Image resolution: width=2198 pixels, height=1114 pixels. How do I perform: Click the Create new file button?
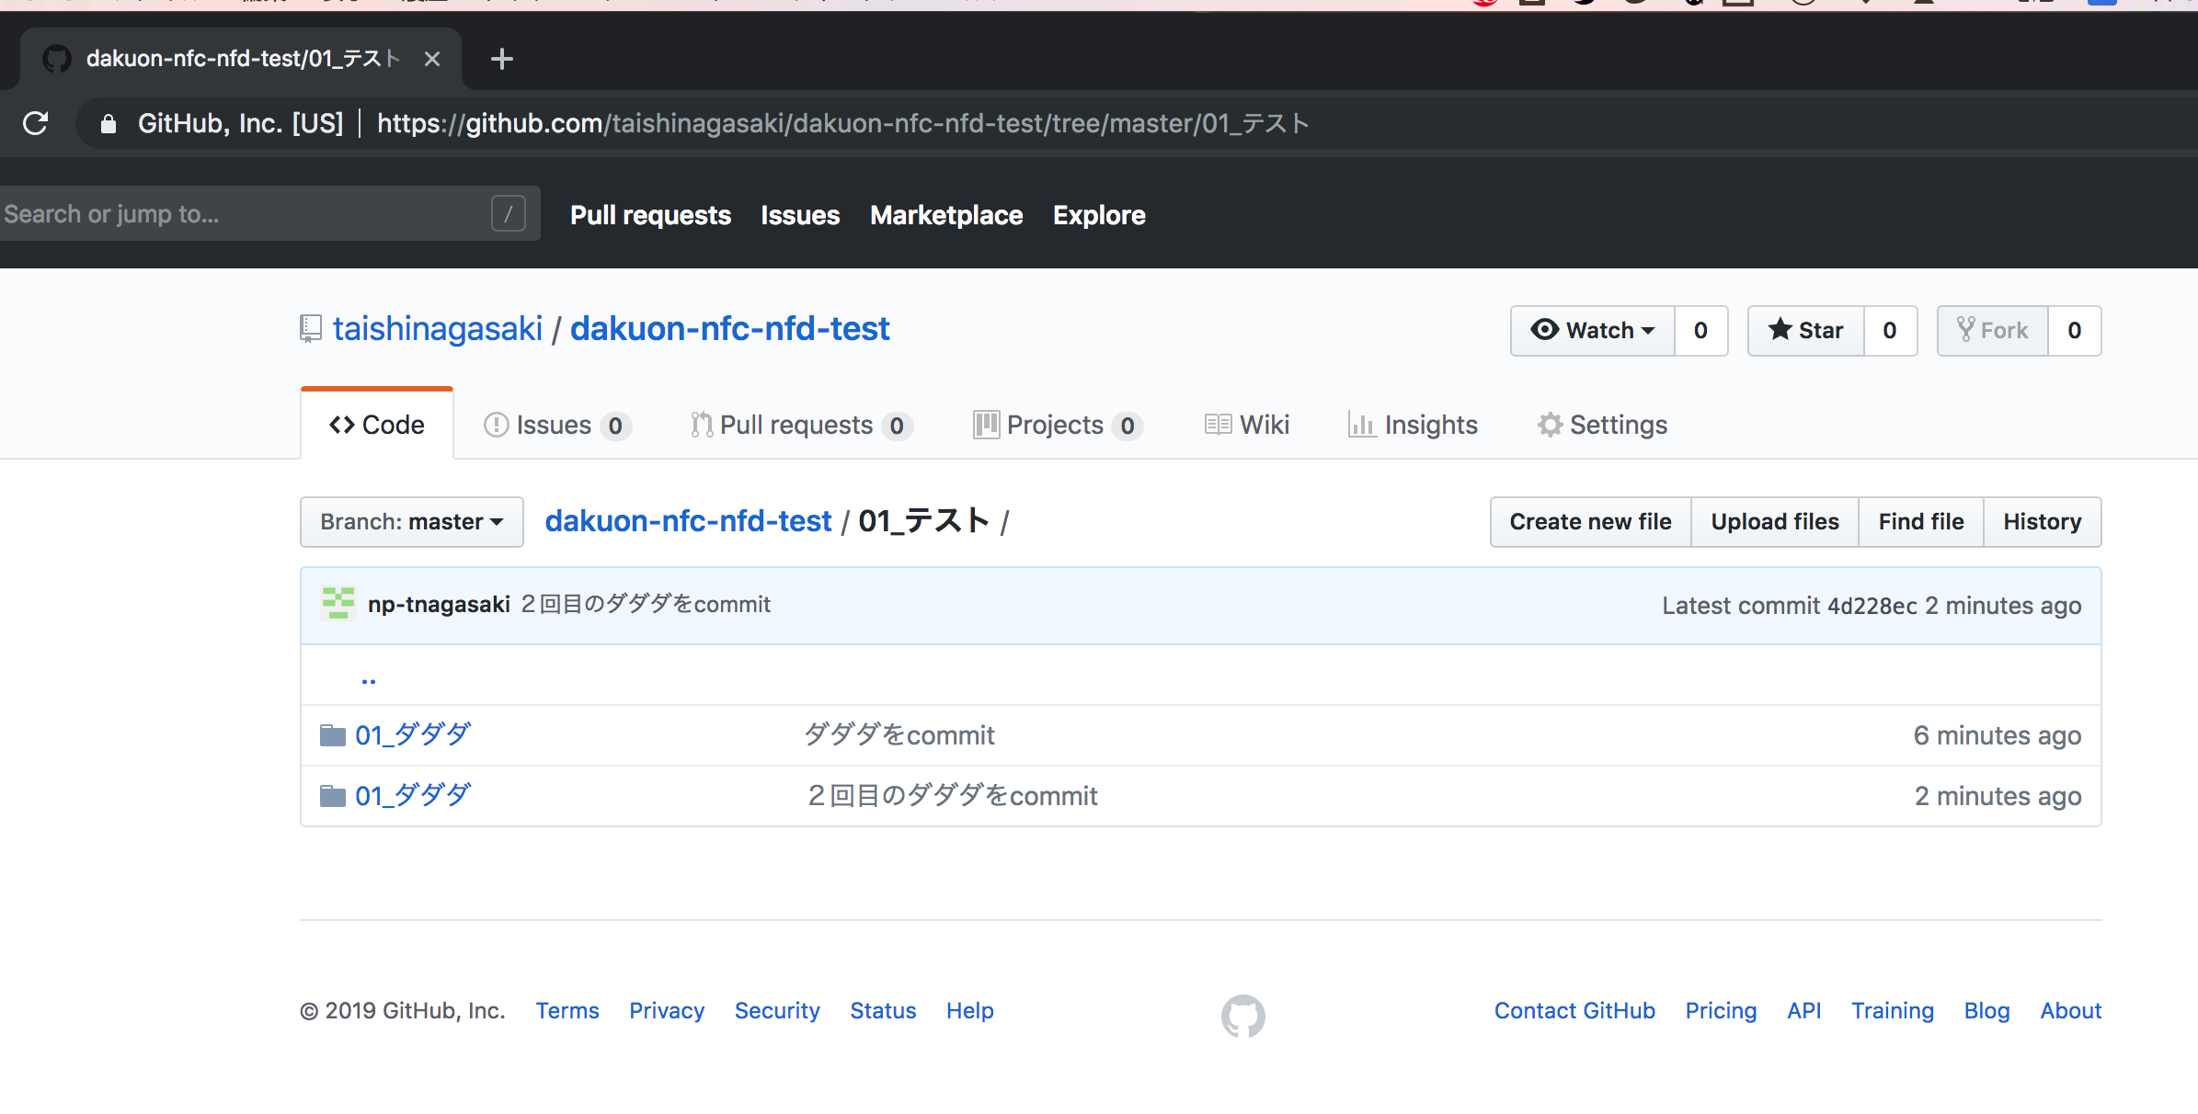pyautogui.click(x=1589, y=521)
